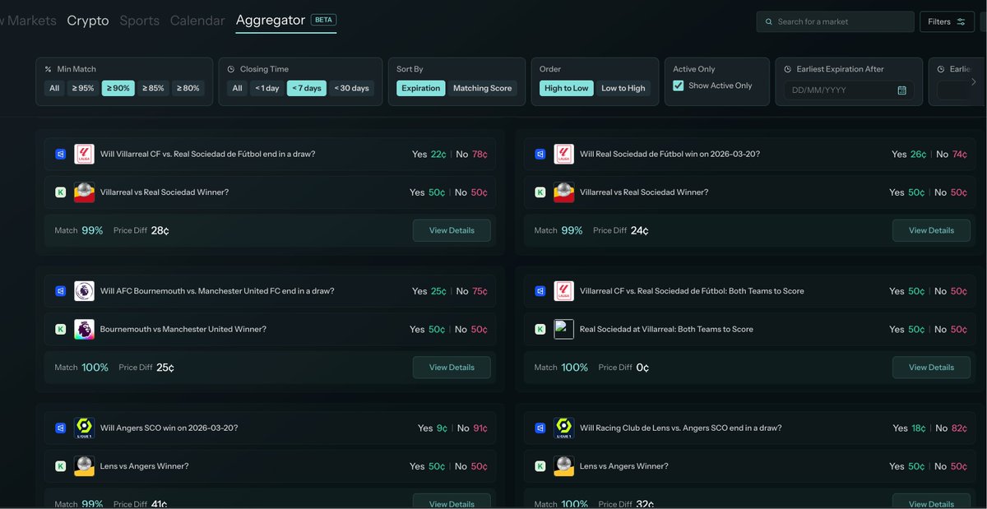Switch to the Crypto tab
This screenshot has height=509, width=987.
coord(88,21)
